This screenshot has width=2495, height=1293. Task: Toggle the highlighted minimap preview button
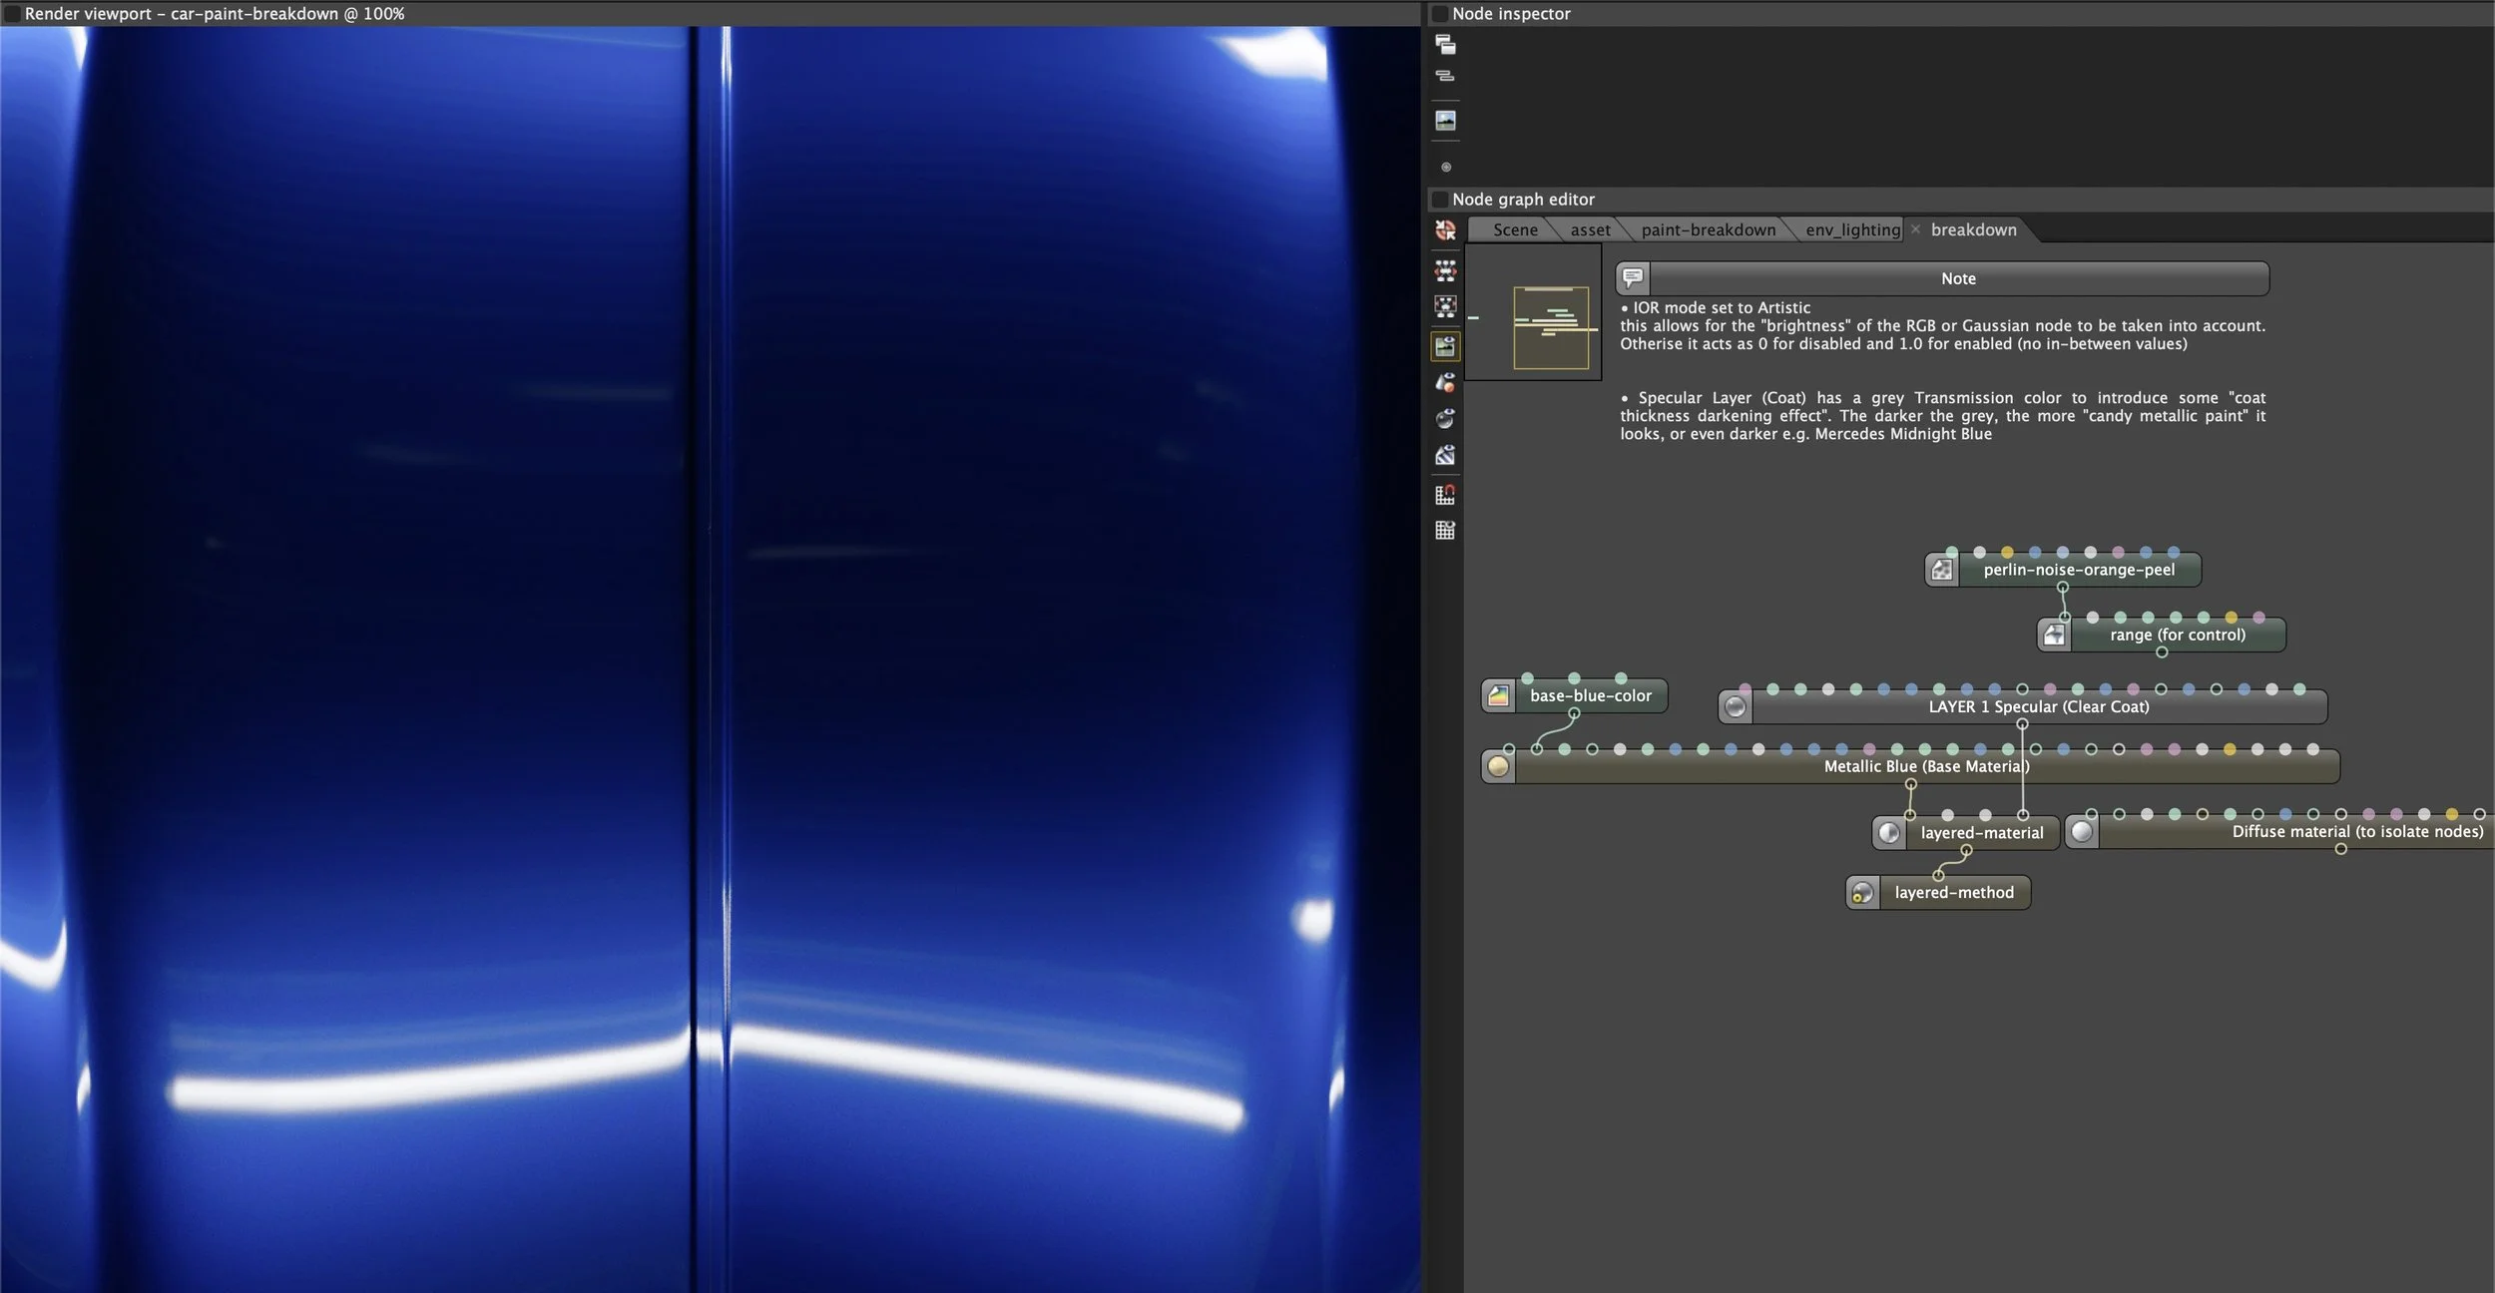[1445, 346]
